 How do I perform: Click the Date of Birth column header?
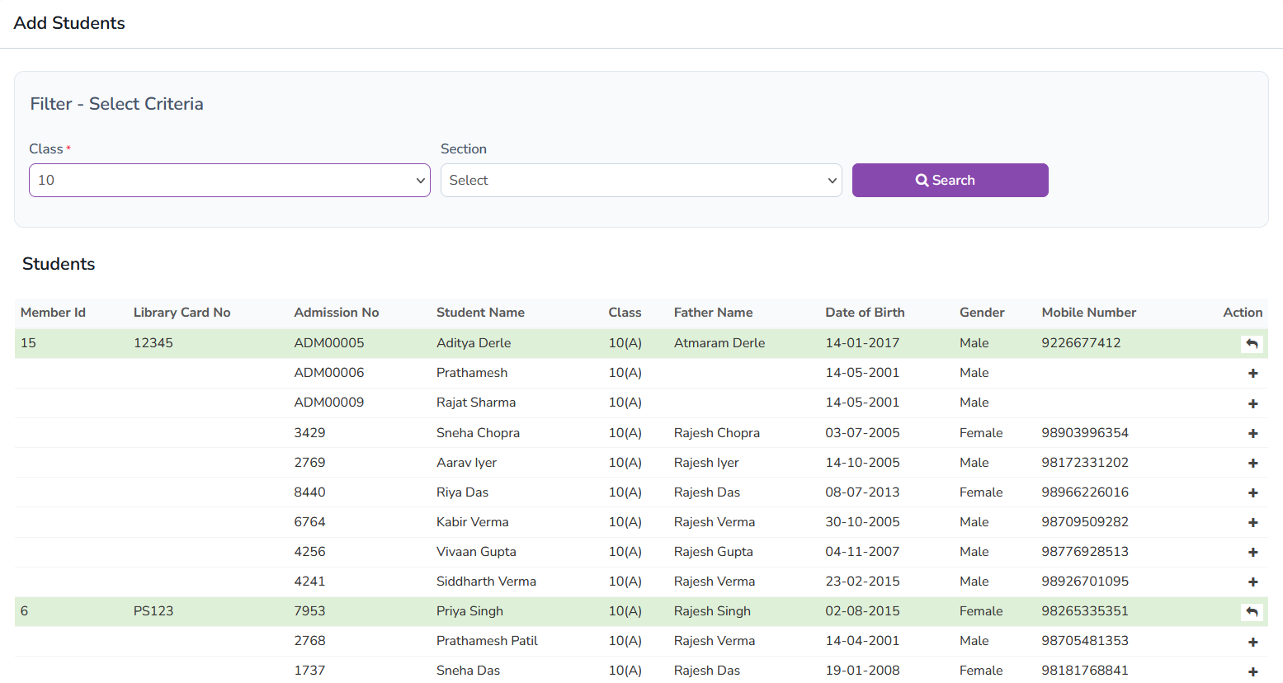[865, 313]
